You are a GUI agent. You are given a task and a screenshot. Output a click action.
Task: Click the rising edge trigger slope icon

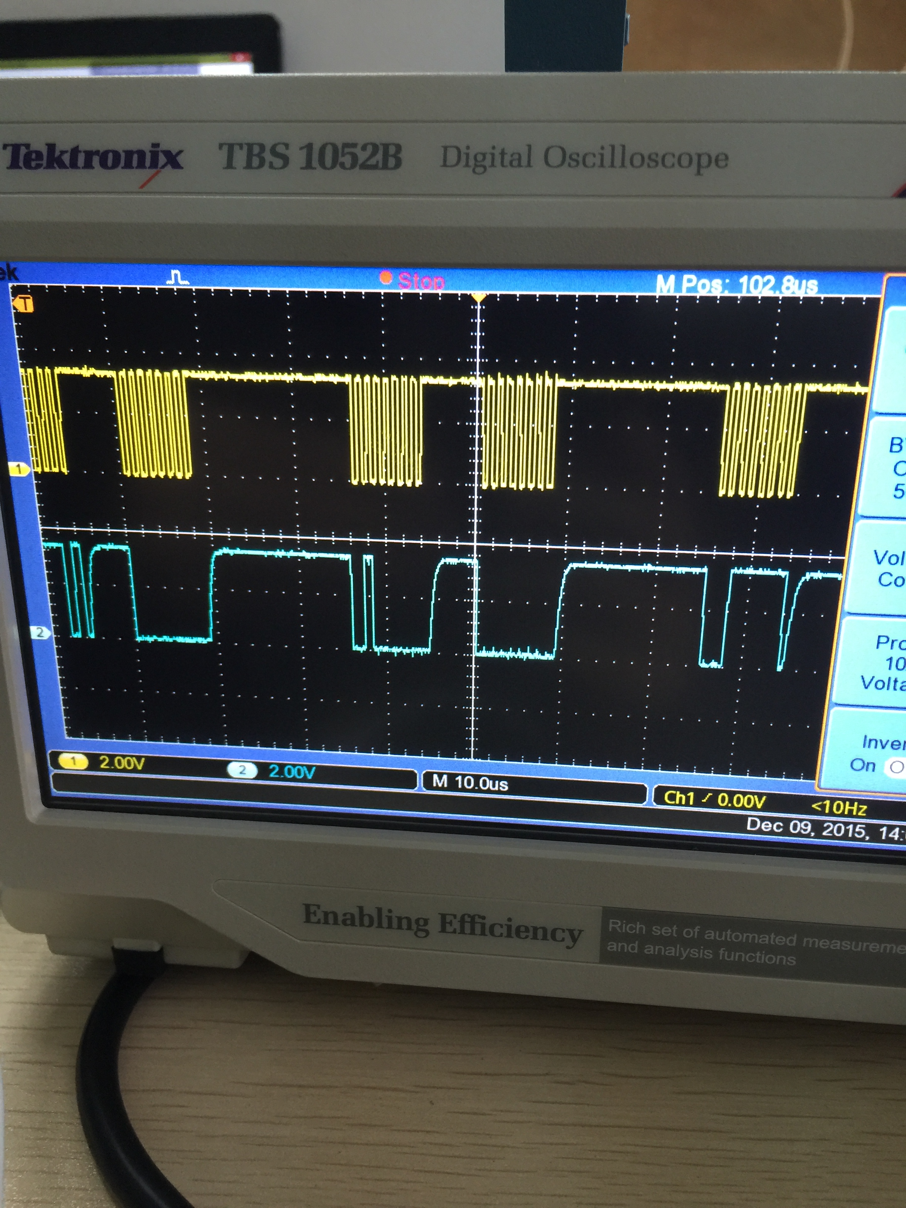point(707,798)
